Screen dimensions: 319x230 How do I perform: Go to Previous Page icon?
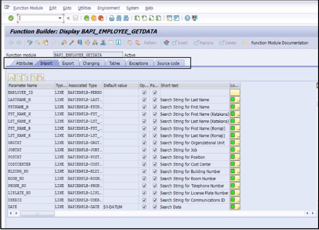point(144,18)
